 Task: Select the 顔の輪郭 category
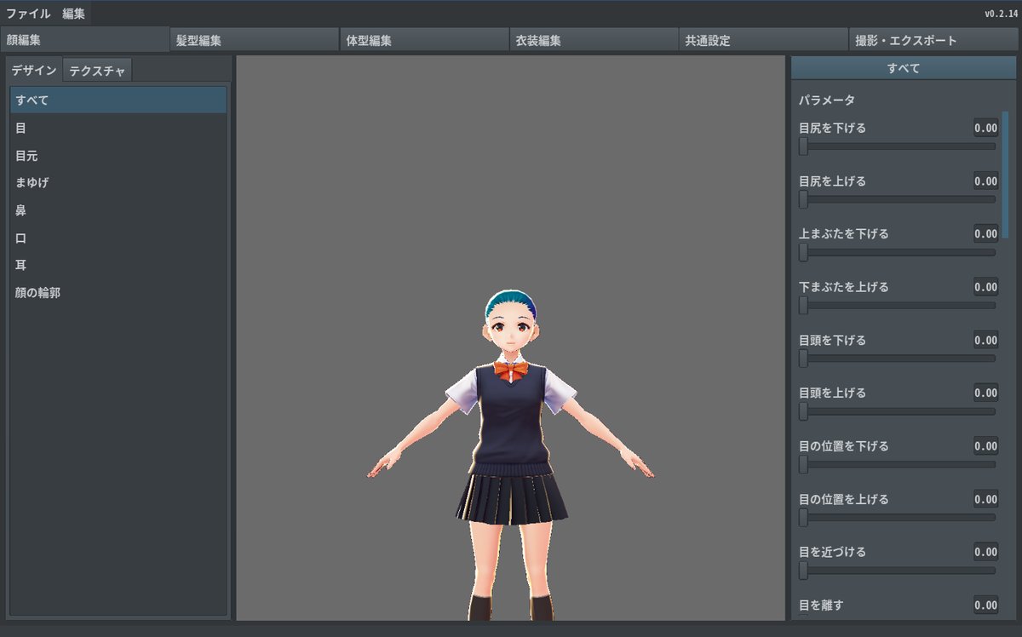(37, 292)
